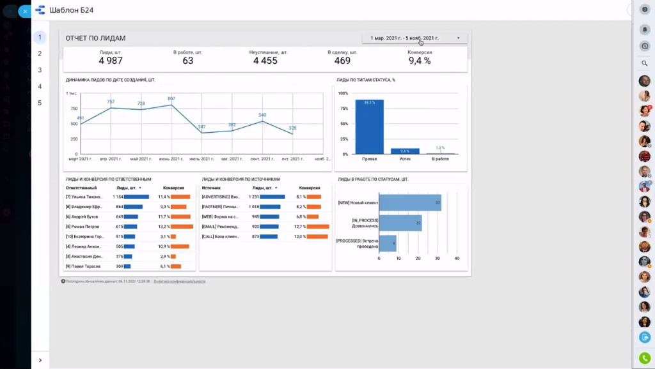This screenshot has height=369, width=655.
Task: Open the blue messenger icon bottom right
Action: pyautogui.click(x=645, y=337)
